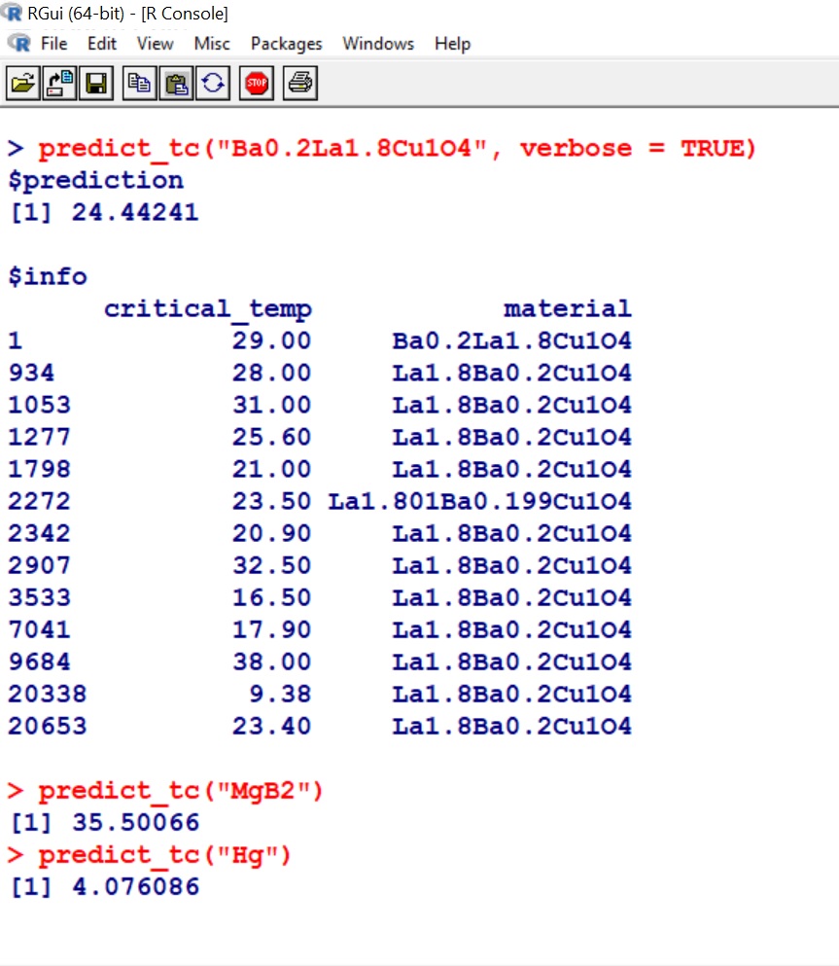Click row index 1053
This screenshot has height=966, width=839.
click(40, 405)
